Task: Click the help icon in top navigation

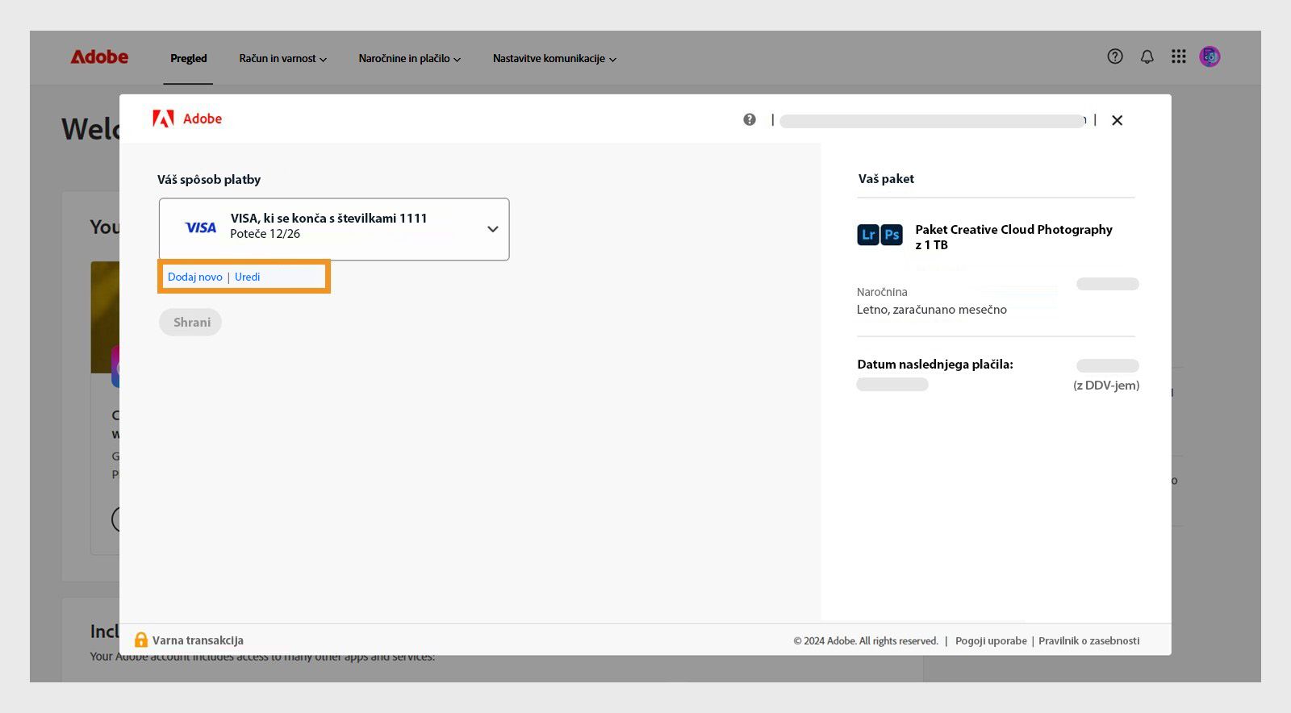Action: 1115,56
